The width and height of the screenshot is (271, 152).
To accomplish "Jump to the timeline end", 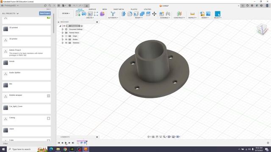I will click(73, 143).
